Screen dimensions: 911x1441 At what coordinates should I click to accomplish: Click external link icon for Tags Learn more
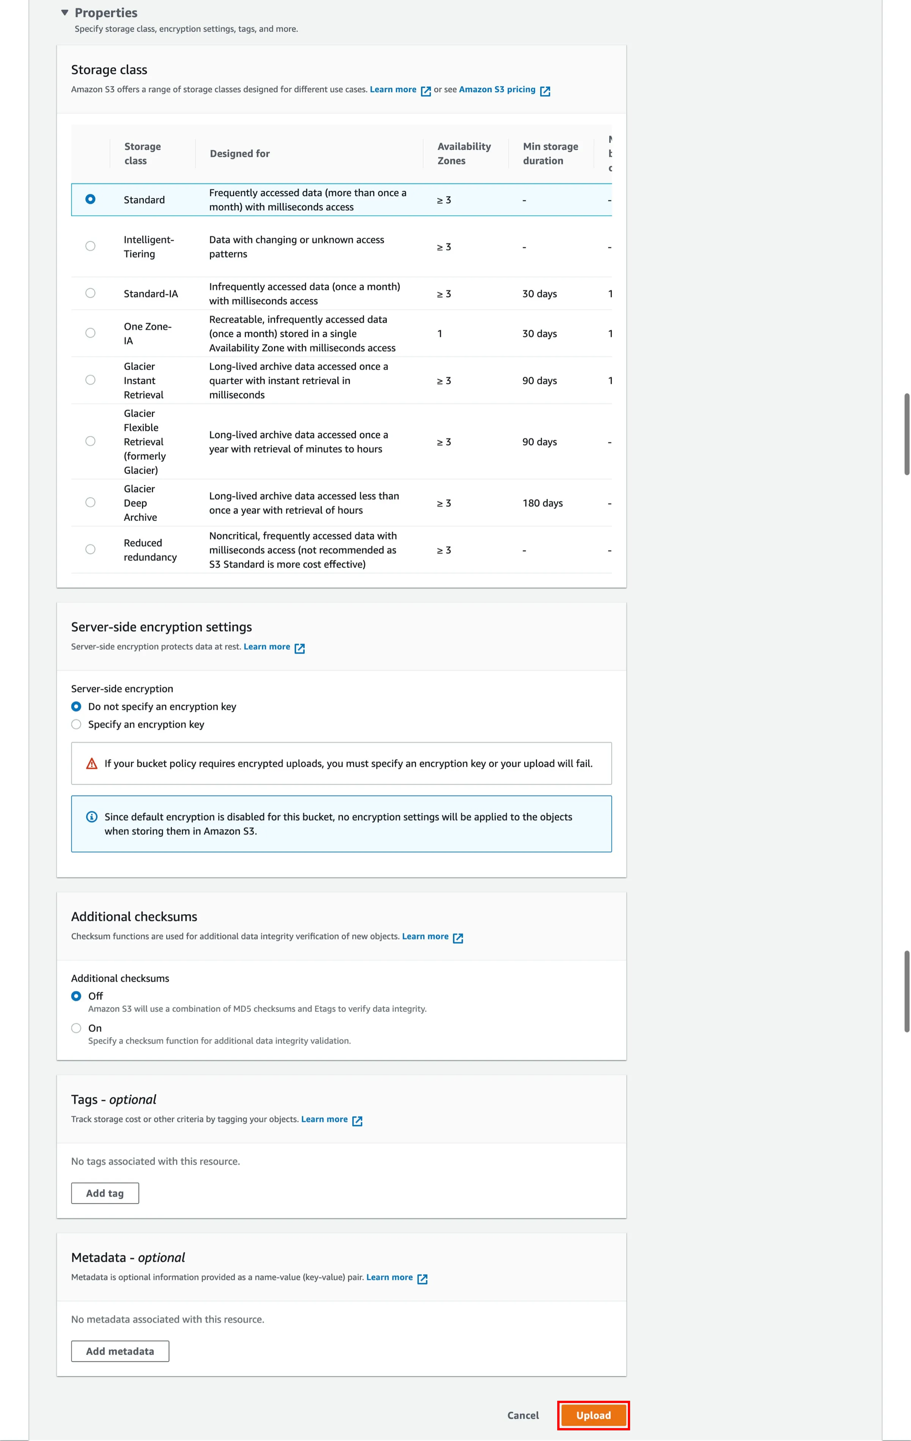point(357,1121)
